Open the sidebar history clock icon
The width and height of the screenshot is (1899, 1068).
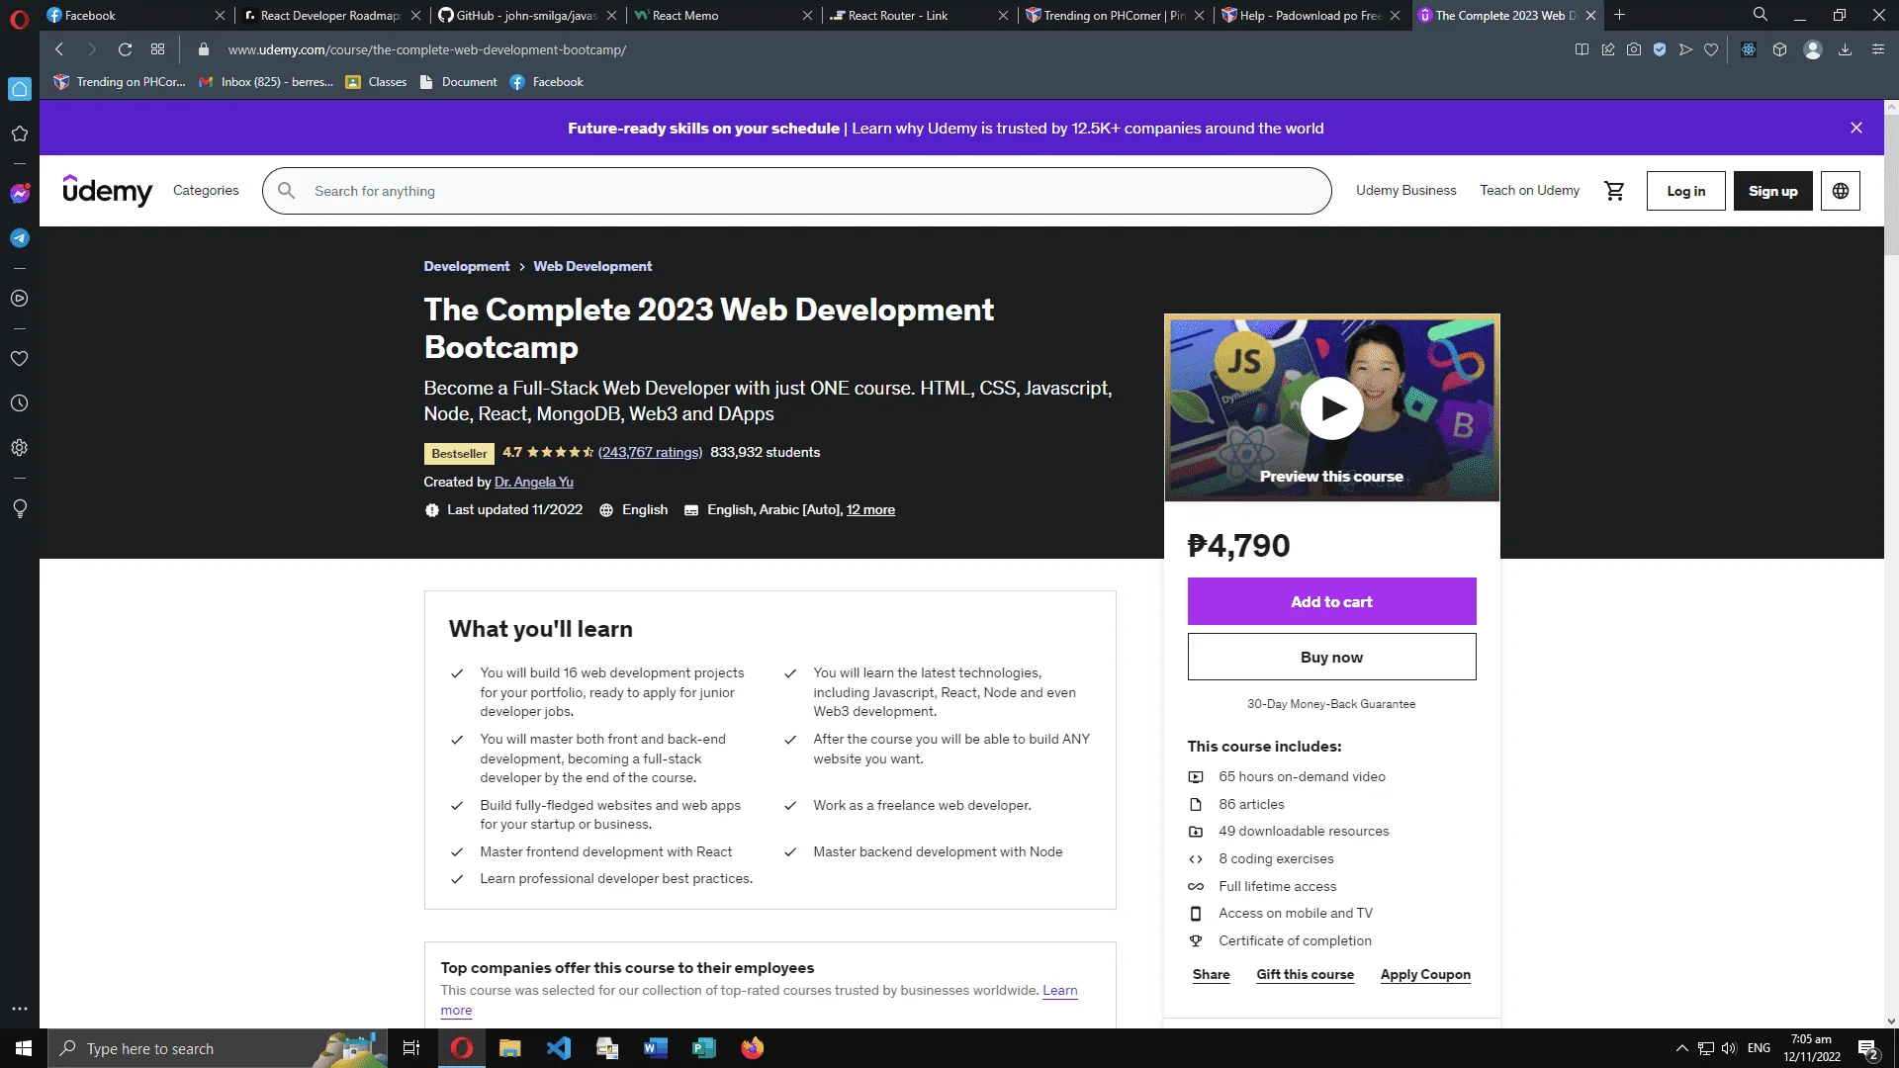(20, 403)
